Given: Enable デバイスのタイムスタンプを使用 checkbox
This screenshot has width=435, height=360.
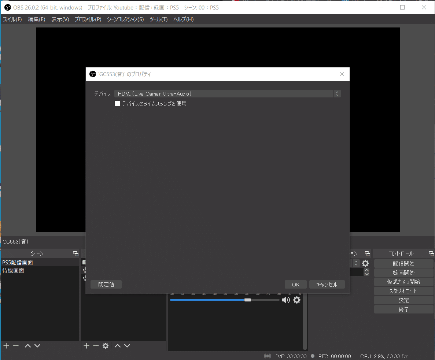Looking at the screenshot, I should 117,103.
